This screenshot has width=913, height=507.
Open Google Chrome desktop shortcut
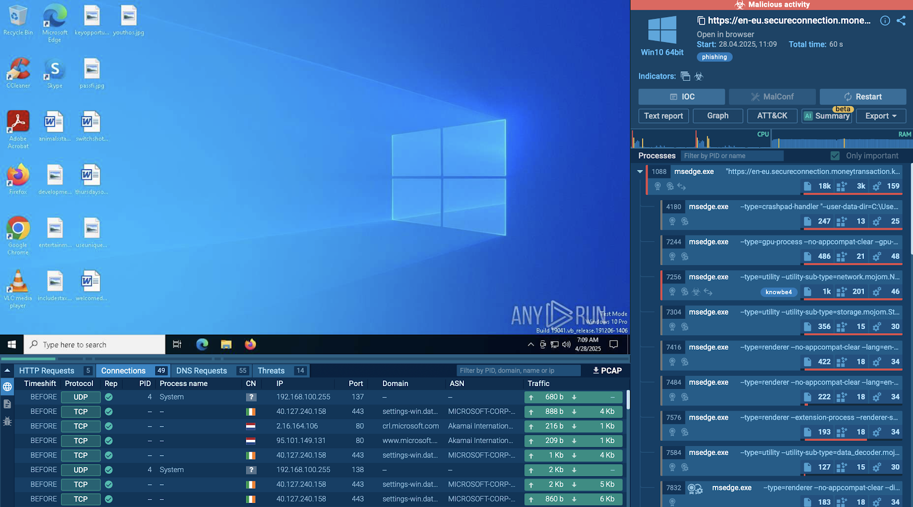(18, 236)
